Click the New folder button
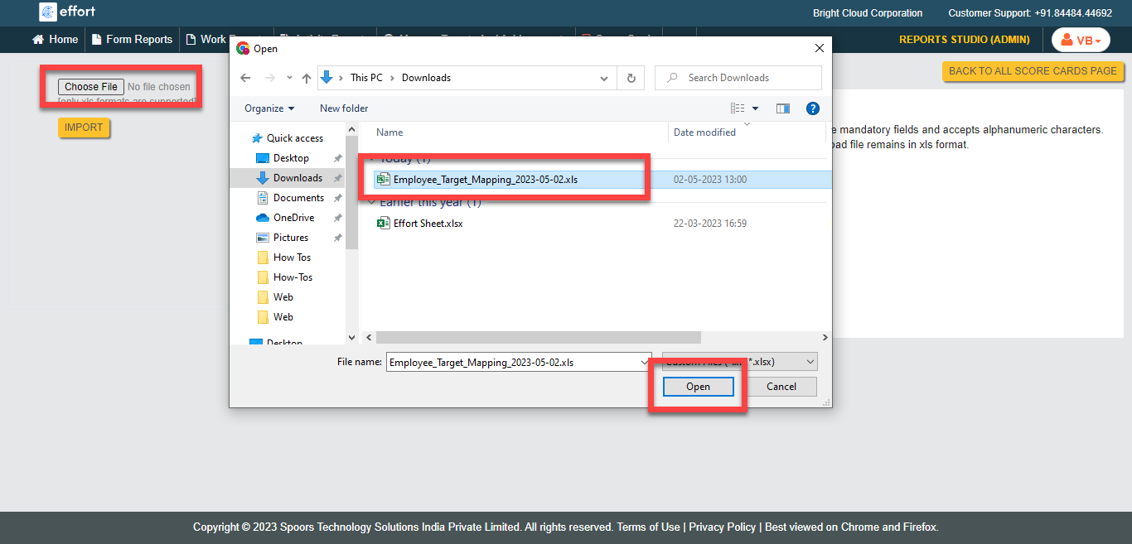 pyautogui.click(x=344, y=108)
